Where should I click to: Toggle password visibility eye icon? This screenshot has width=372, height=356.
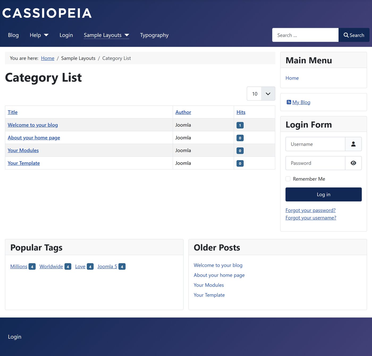click(x=353, y=163)
